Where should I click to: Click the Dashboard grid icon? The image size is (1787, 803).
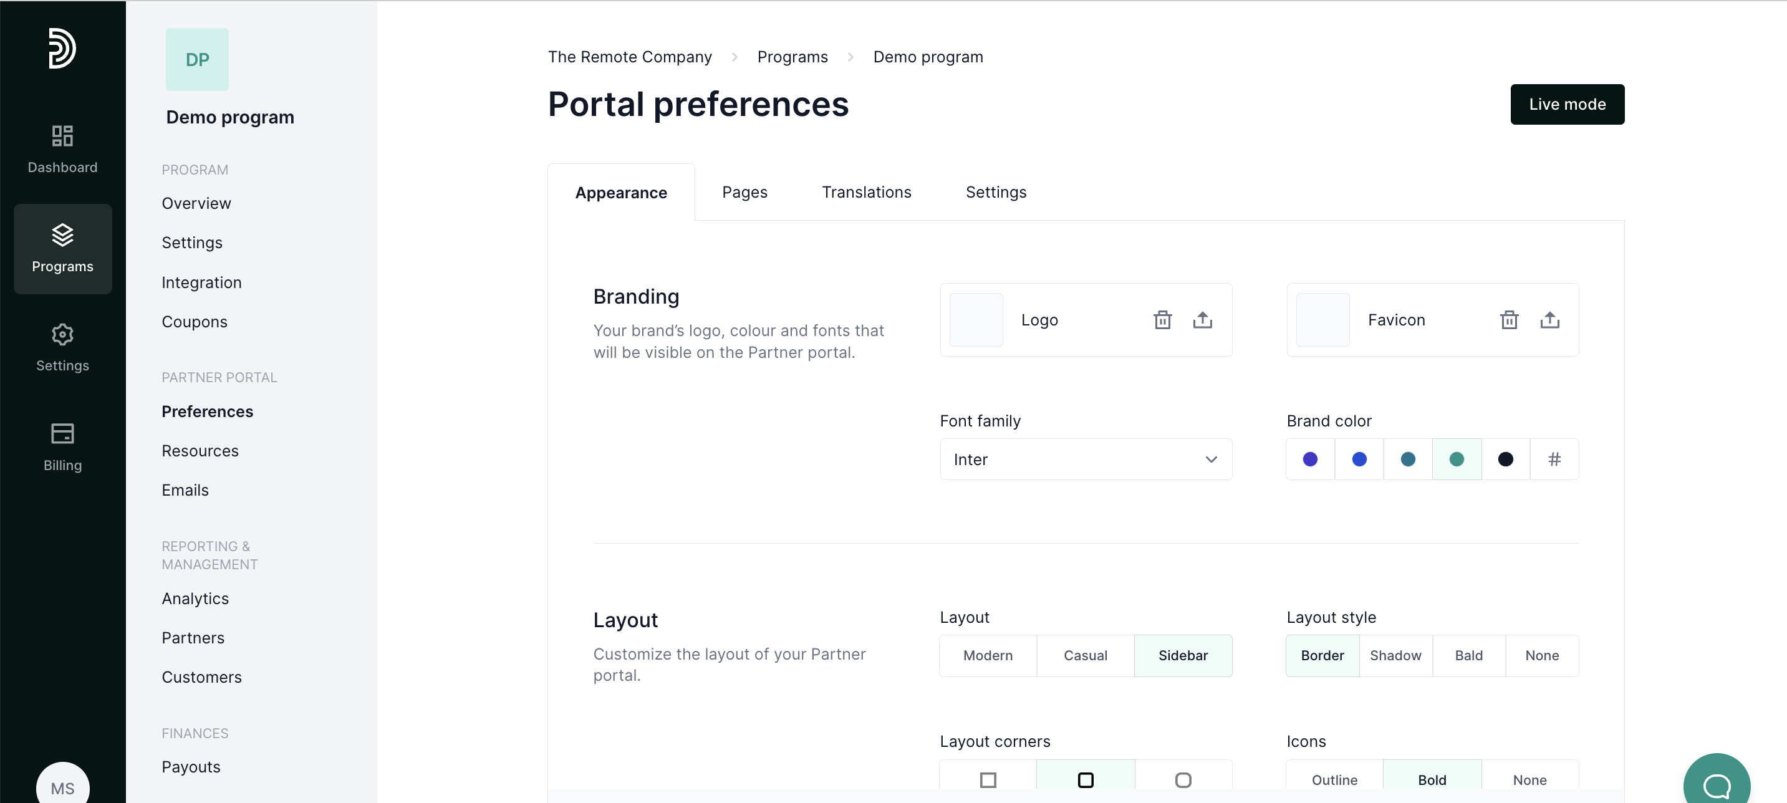[x=62, y=136]
